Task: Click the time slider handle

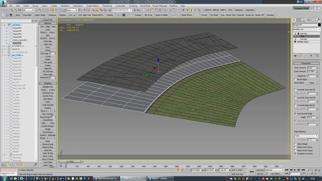Action: [x=71, y=161]
